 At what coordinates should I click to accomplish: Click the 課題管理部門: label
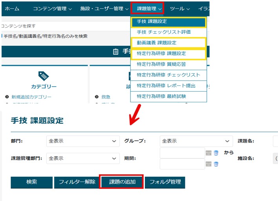tap(27, 158)
